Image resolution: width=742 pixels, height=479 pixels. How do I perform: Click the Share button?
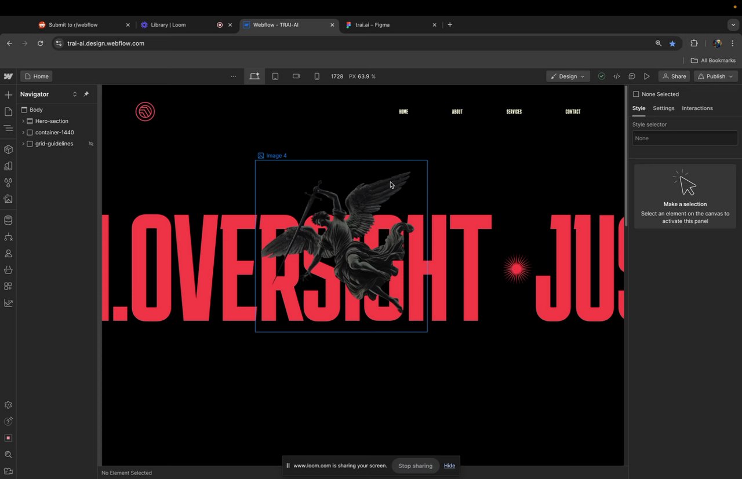click(x=674, y=76)
